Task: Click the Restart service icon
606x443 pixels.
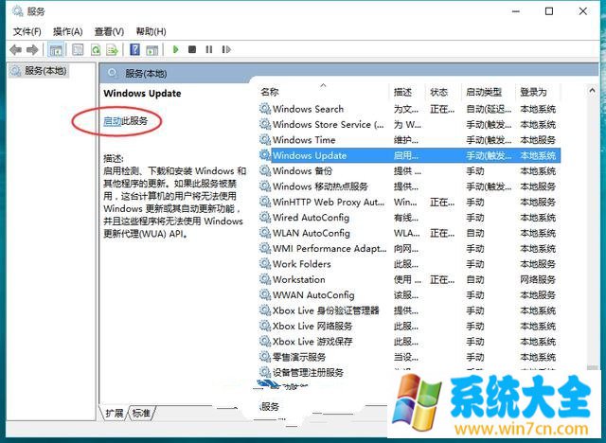Action: [x=226, y=49]
